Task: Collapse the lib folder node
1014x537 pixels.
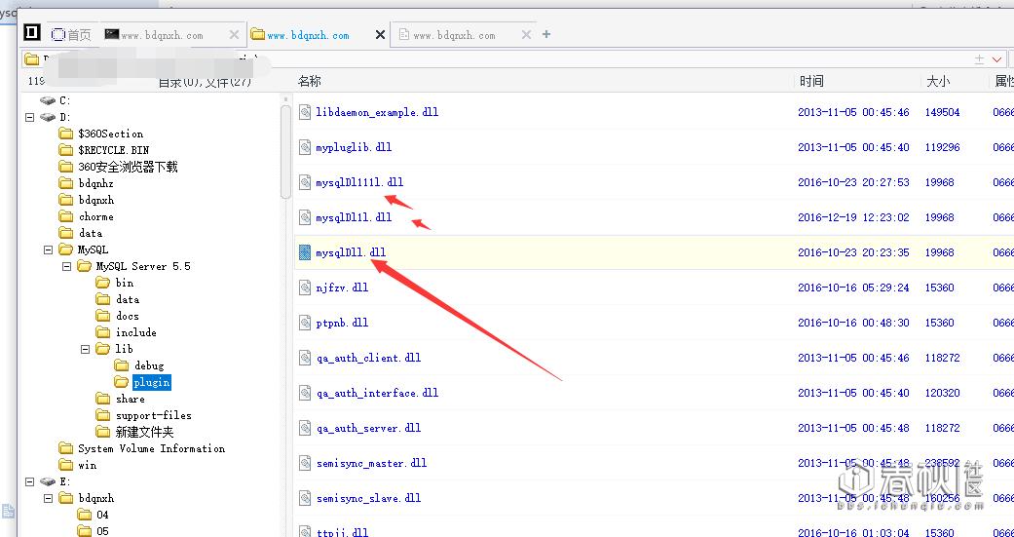Action: tap(86, 349)
